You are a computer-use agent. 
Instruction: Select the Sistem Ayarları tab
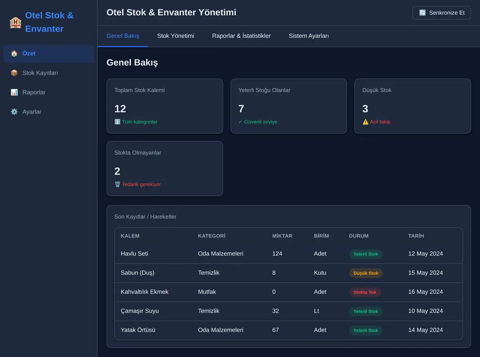tap(309, 36)
